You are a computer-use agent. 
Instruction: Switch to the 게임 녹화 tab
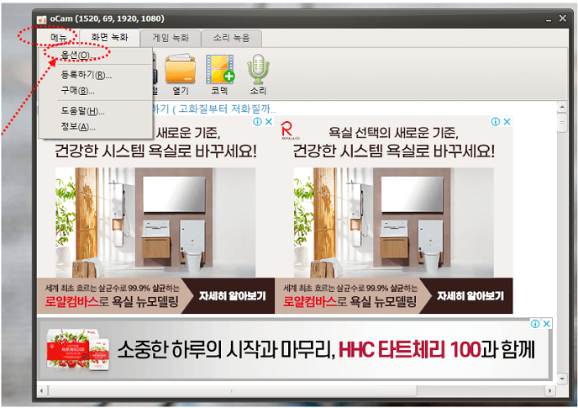tap(171, 38)
